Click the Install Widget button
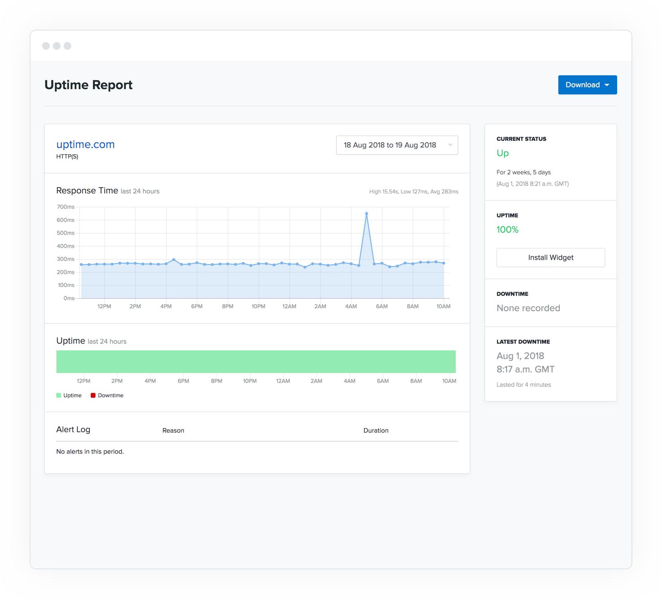 pyautogui.click(x=550, y=257)
